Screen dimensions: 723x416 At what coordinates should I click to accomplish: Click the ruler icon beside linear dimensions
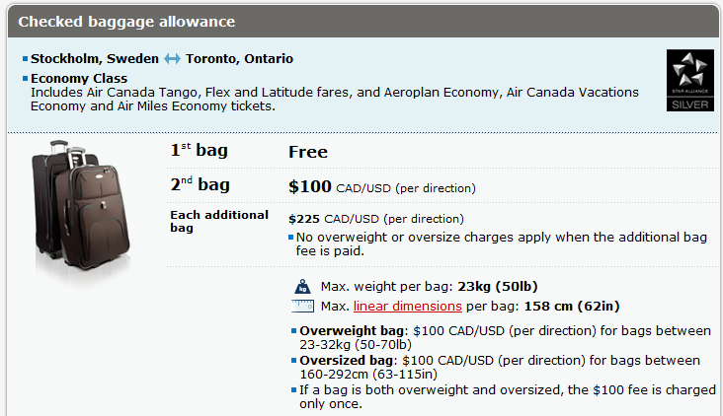[303, 306]
